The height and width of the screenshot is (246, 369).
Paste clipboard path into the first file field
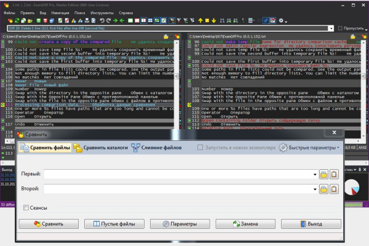coord(334,175)
